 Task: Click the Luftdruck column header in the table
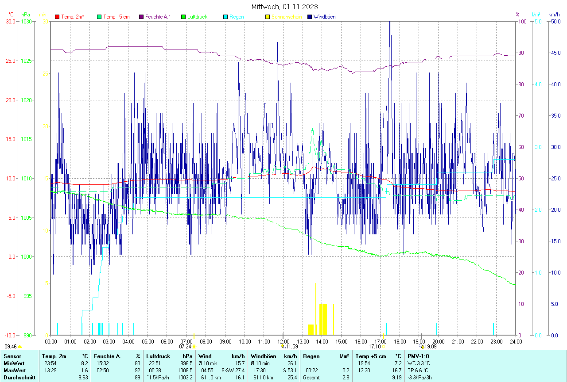coord(158,356)
